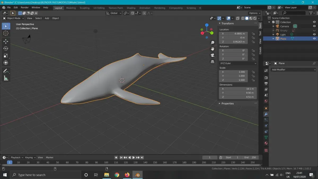Open the sidebar Tool tab
Image resolution: width=318 pixels, height=179 pixels.
point(260,33)
